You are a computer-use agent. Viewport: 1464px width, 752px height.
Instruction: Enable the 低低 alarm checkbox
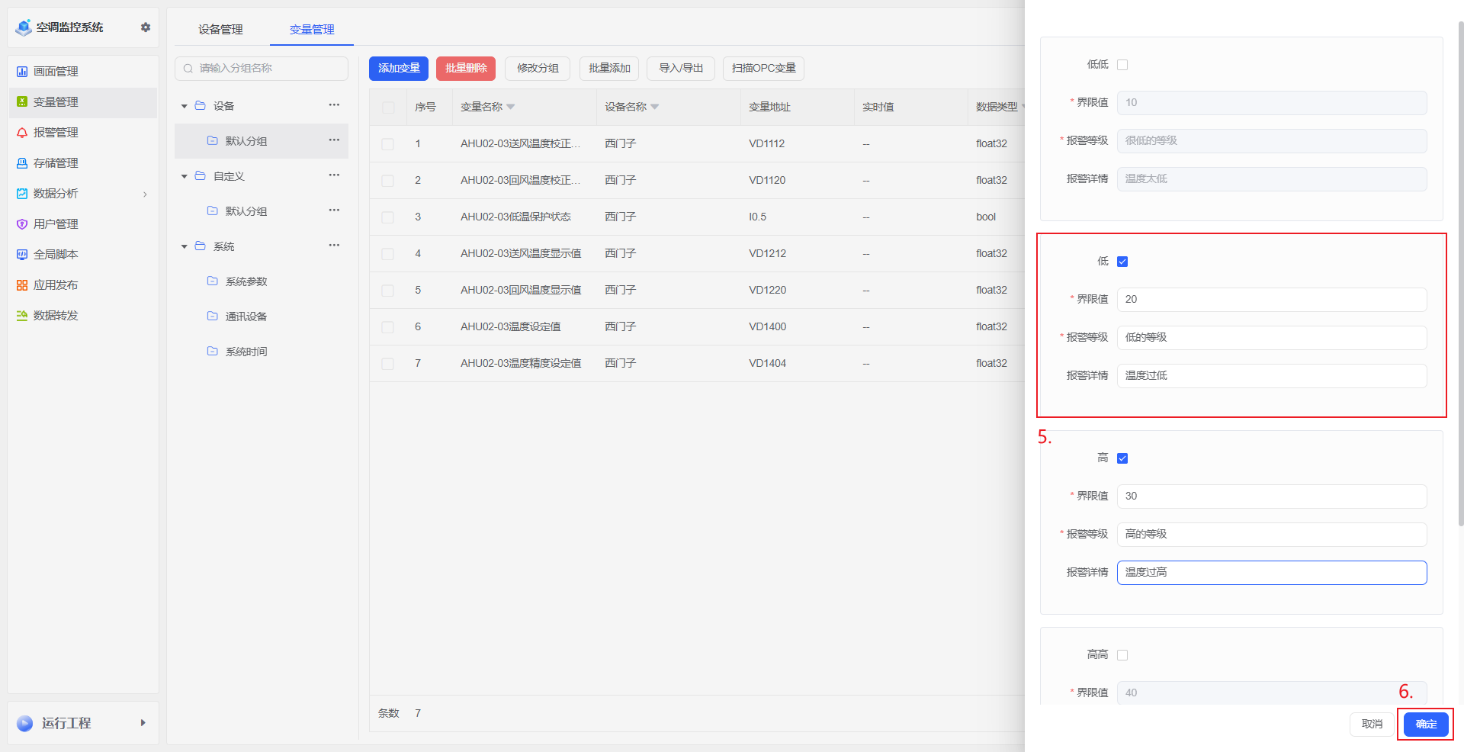pos(1122,65)
